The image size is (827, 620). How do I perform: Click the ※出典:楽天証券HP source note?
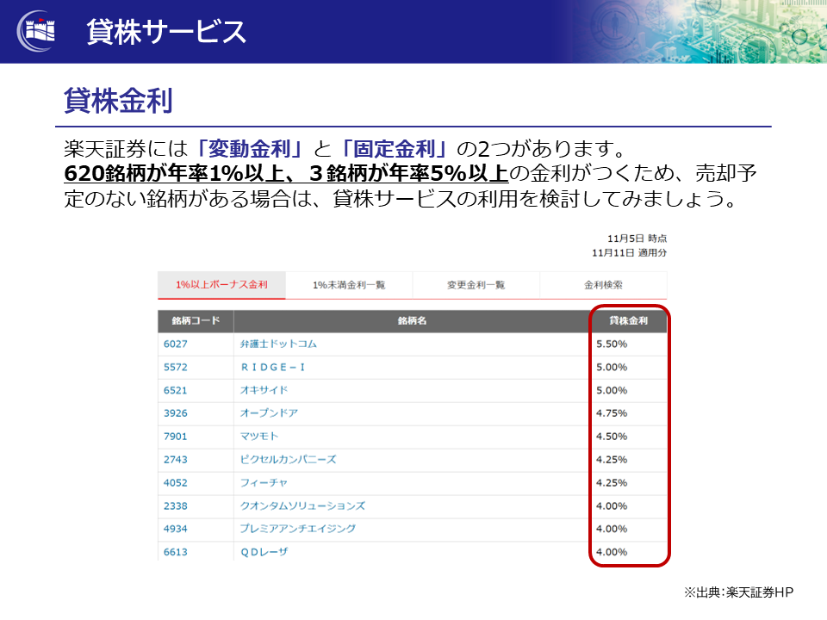tap(738, 592)
